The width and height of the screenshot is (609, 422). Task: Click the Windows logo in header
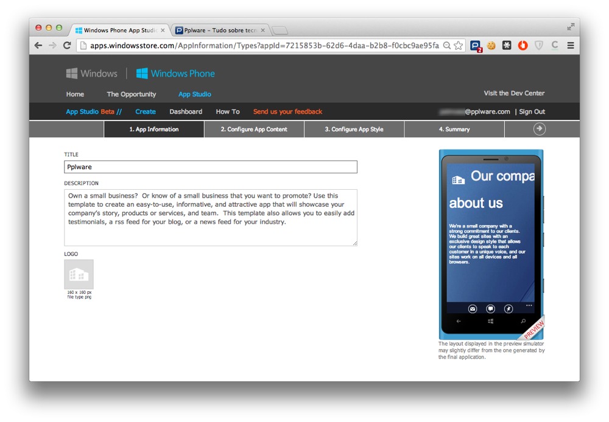pyautogui.click(x=92, y=74)
